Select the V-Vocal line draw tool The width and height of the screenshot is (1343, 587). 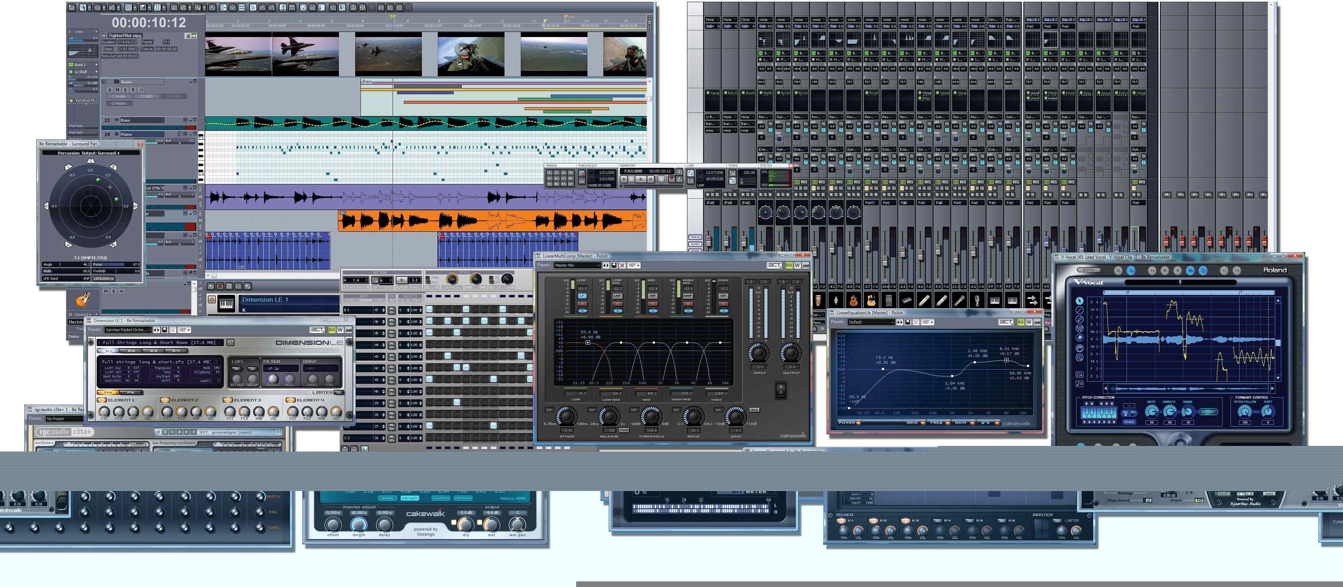pos(1079,310)
